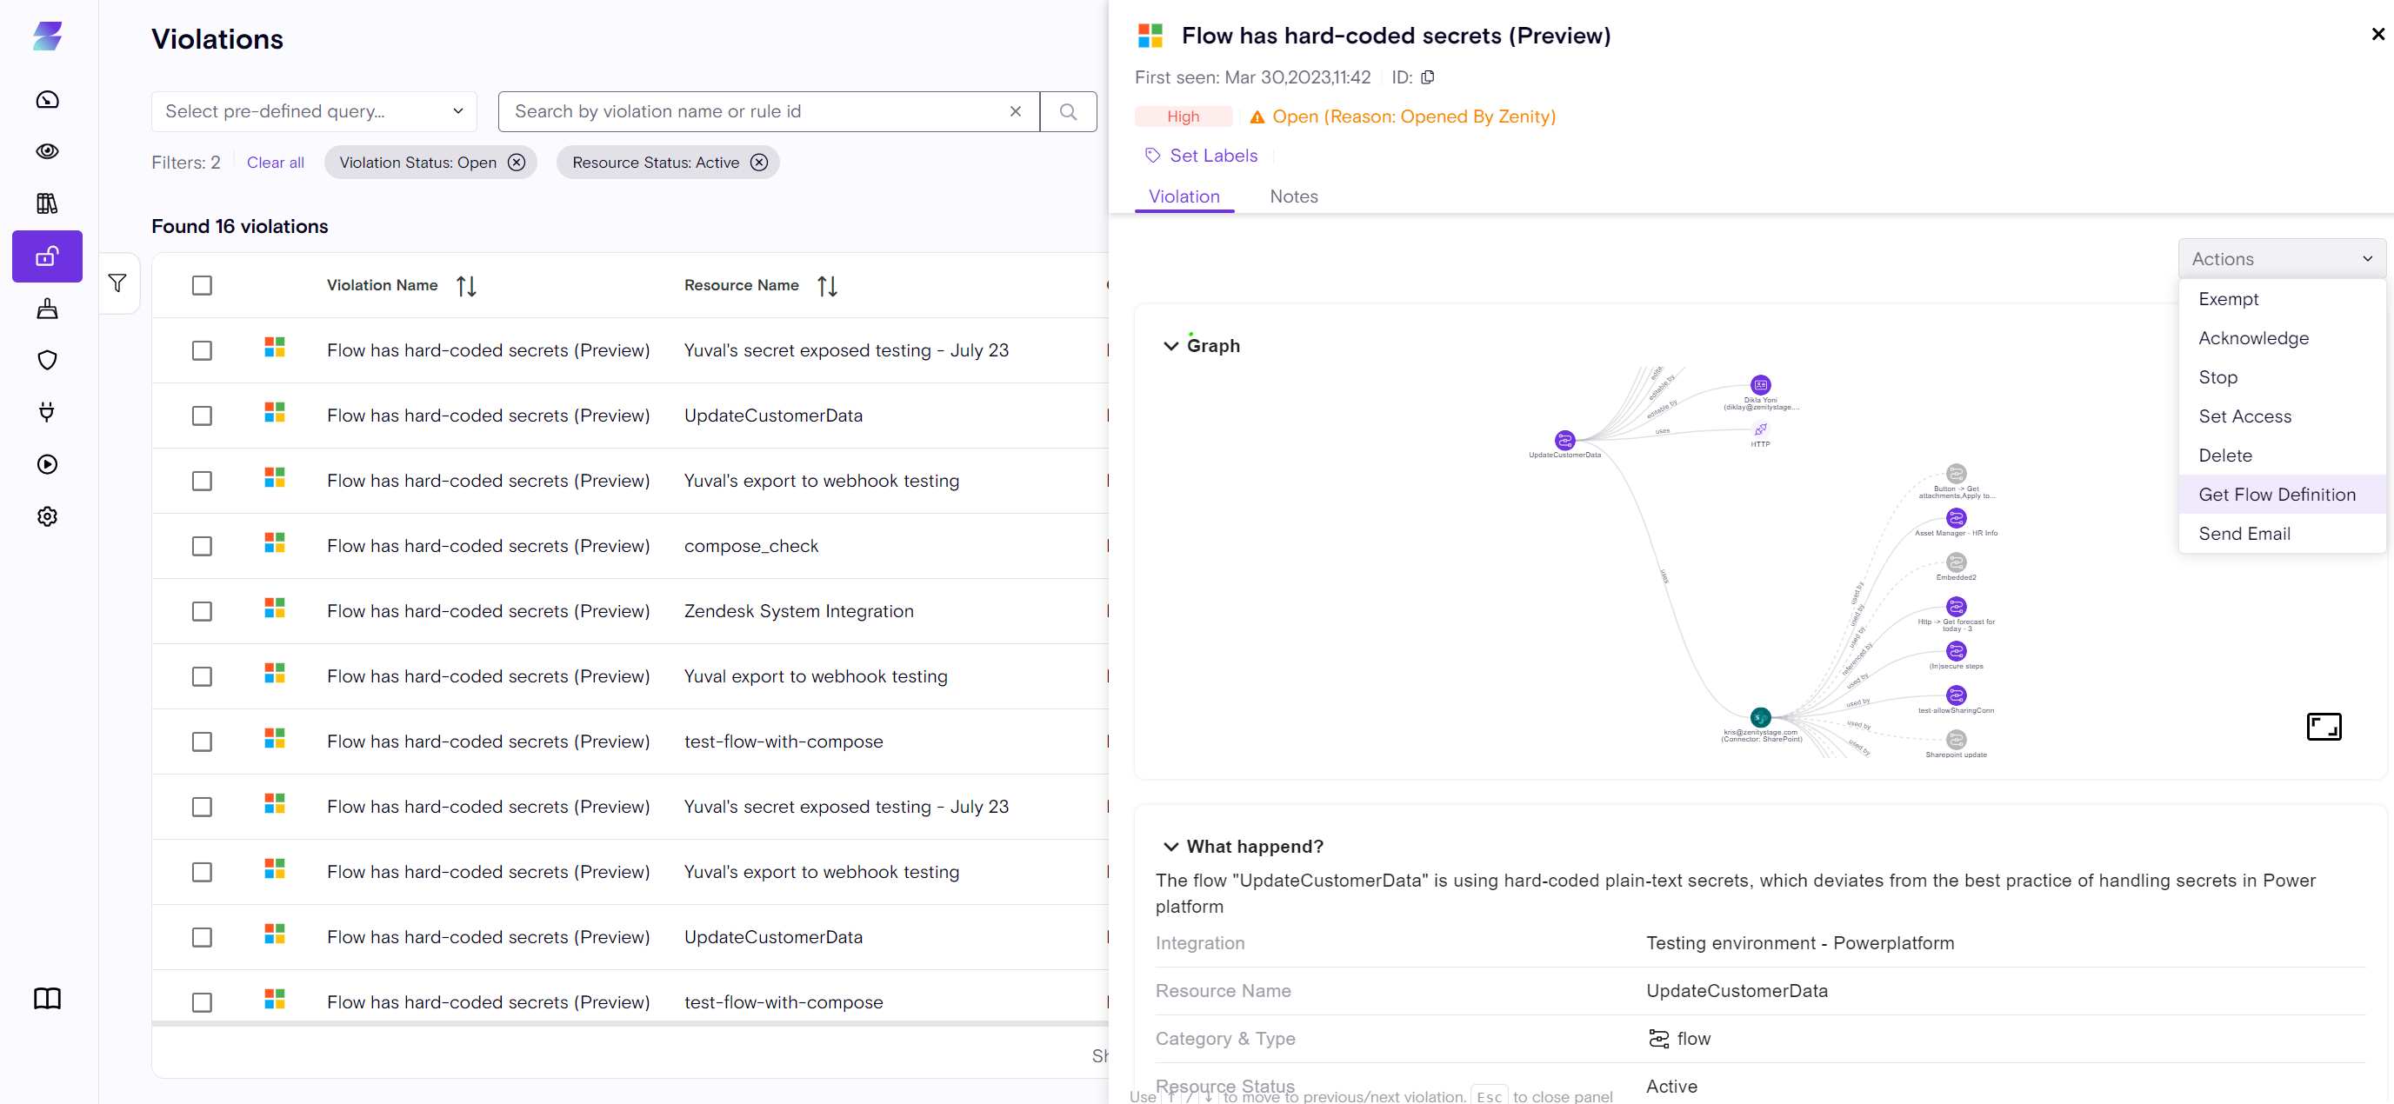Switch to the Notes tab
2394x1104 pixels.
click(1293, 196)
